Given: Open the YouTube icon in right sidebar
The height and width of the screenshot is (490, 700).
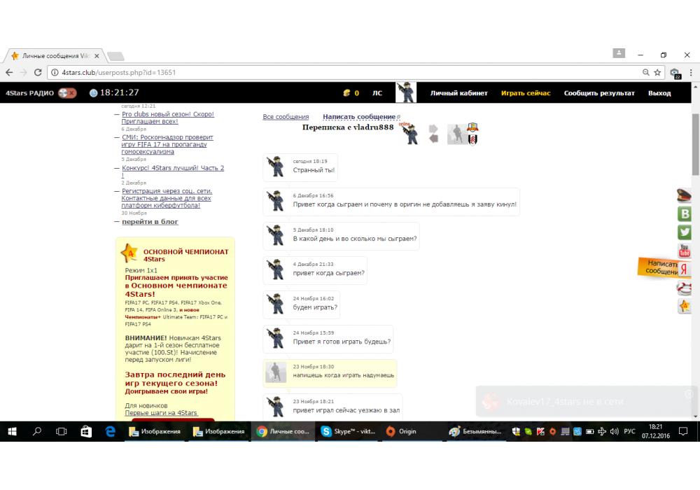Looking at the screenshot, I should coord(685,251).
